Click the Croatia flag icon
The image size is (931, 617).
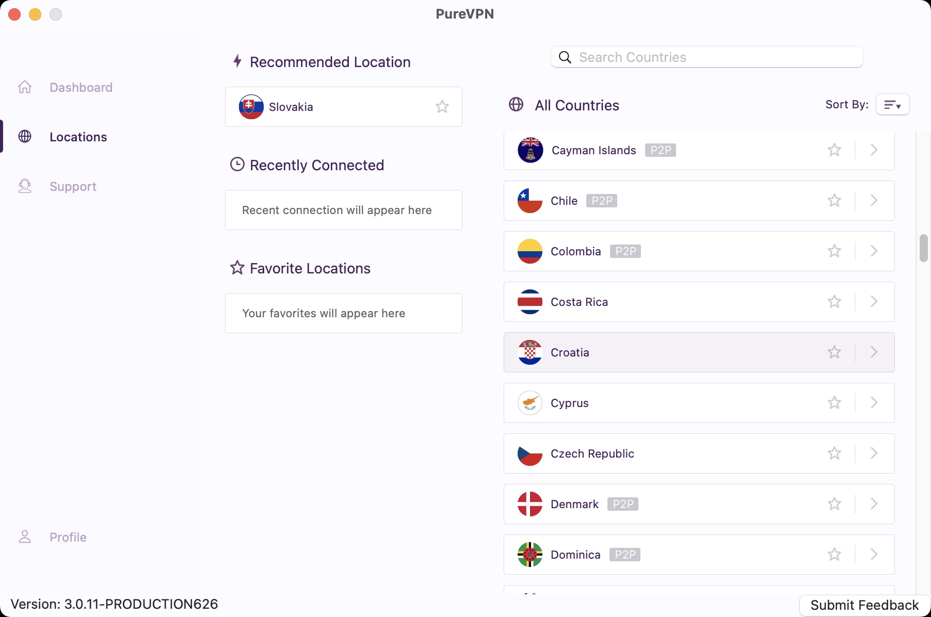coord(530,352)
